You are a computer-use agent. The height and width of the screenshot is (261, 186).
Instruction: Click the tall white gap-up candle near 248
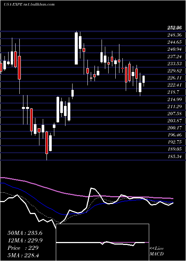[76, 48]
